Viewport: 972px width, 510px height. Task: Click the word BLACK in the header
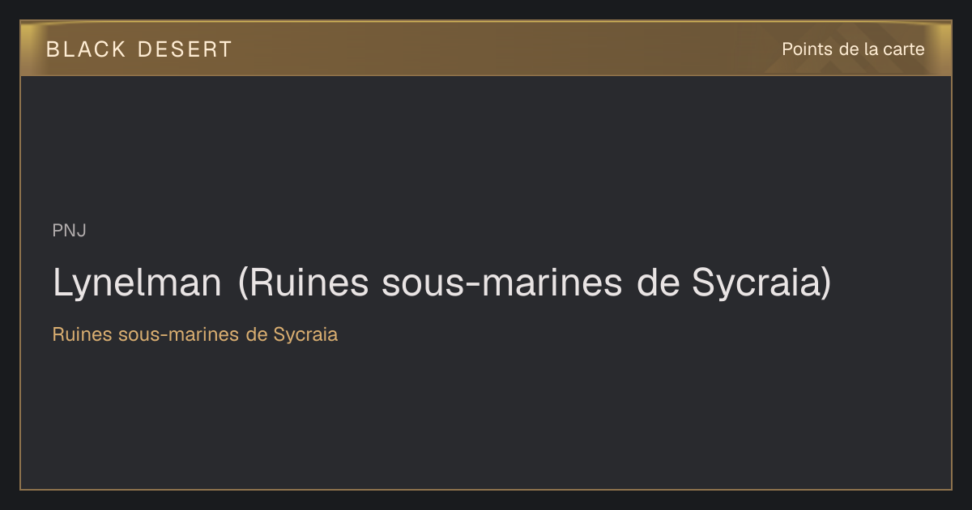click(x=86, y=49)
